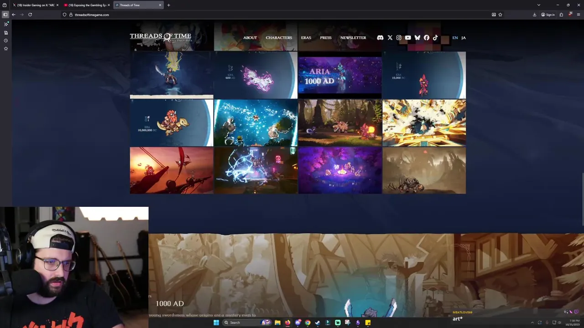
Task: Click the Threads of Time logo
Action: tap(161, 37)
